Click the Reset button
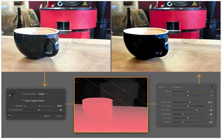 [47, 116]
